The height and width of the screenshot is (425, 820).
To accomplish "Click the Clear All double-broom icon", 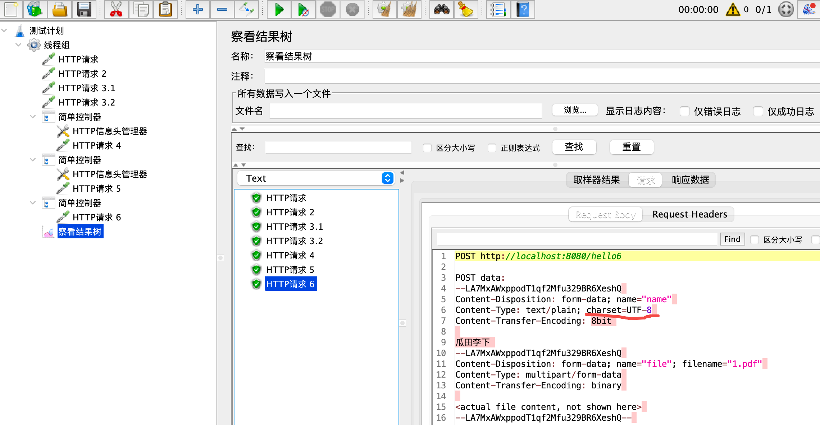I will click(x=409, y=9).
